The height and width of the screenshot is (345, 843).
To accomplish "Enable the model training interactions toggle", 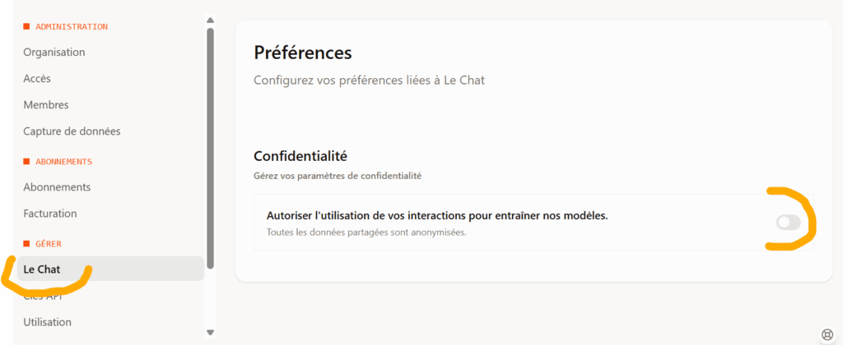I will 788,222.
